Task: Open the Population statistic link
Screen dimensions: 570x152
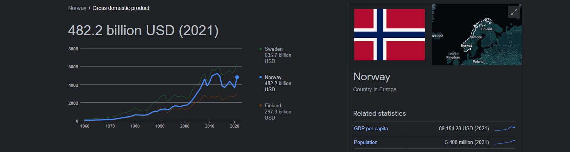Action: 365,142
